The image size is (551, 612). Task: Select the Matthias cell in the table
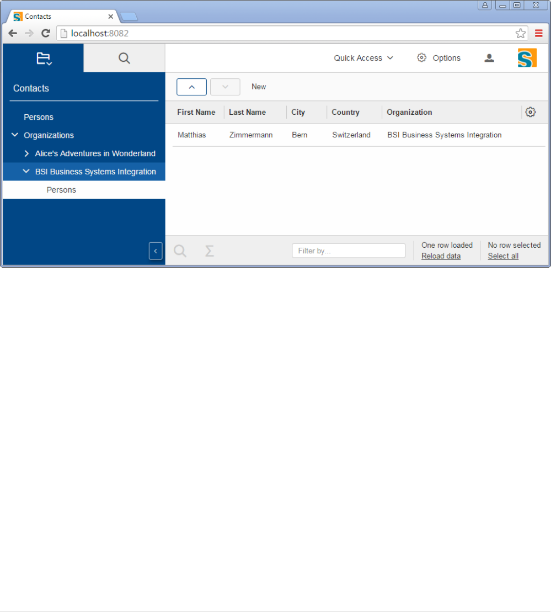click(x=191, y=135)
